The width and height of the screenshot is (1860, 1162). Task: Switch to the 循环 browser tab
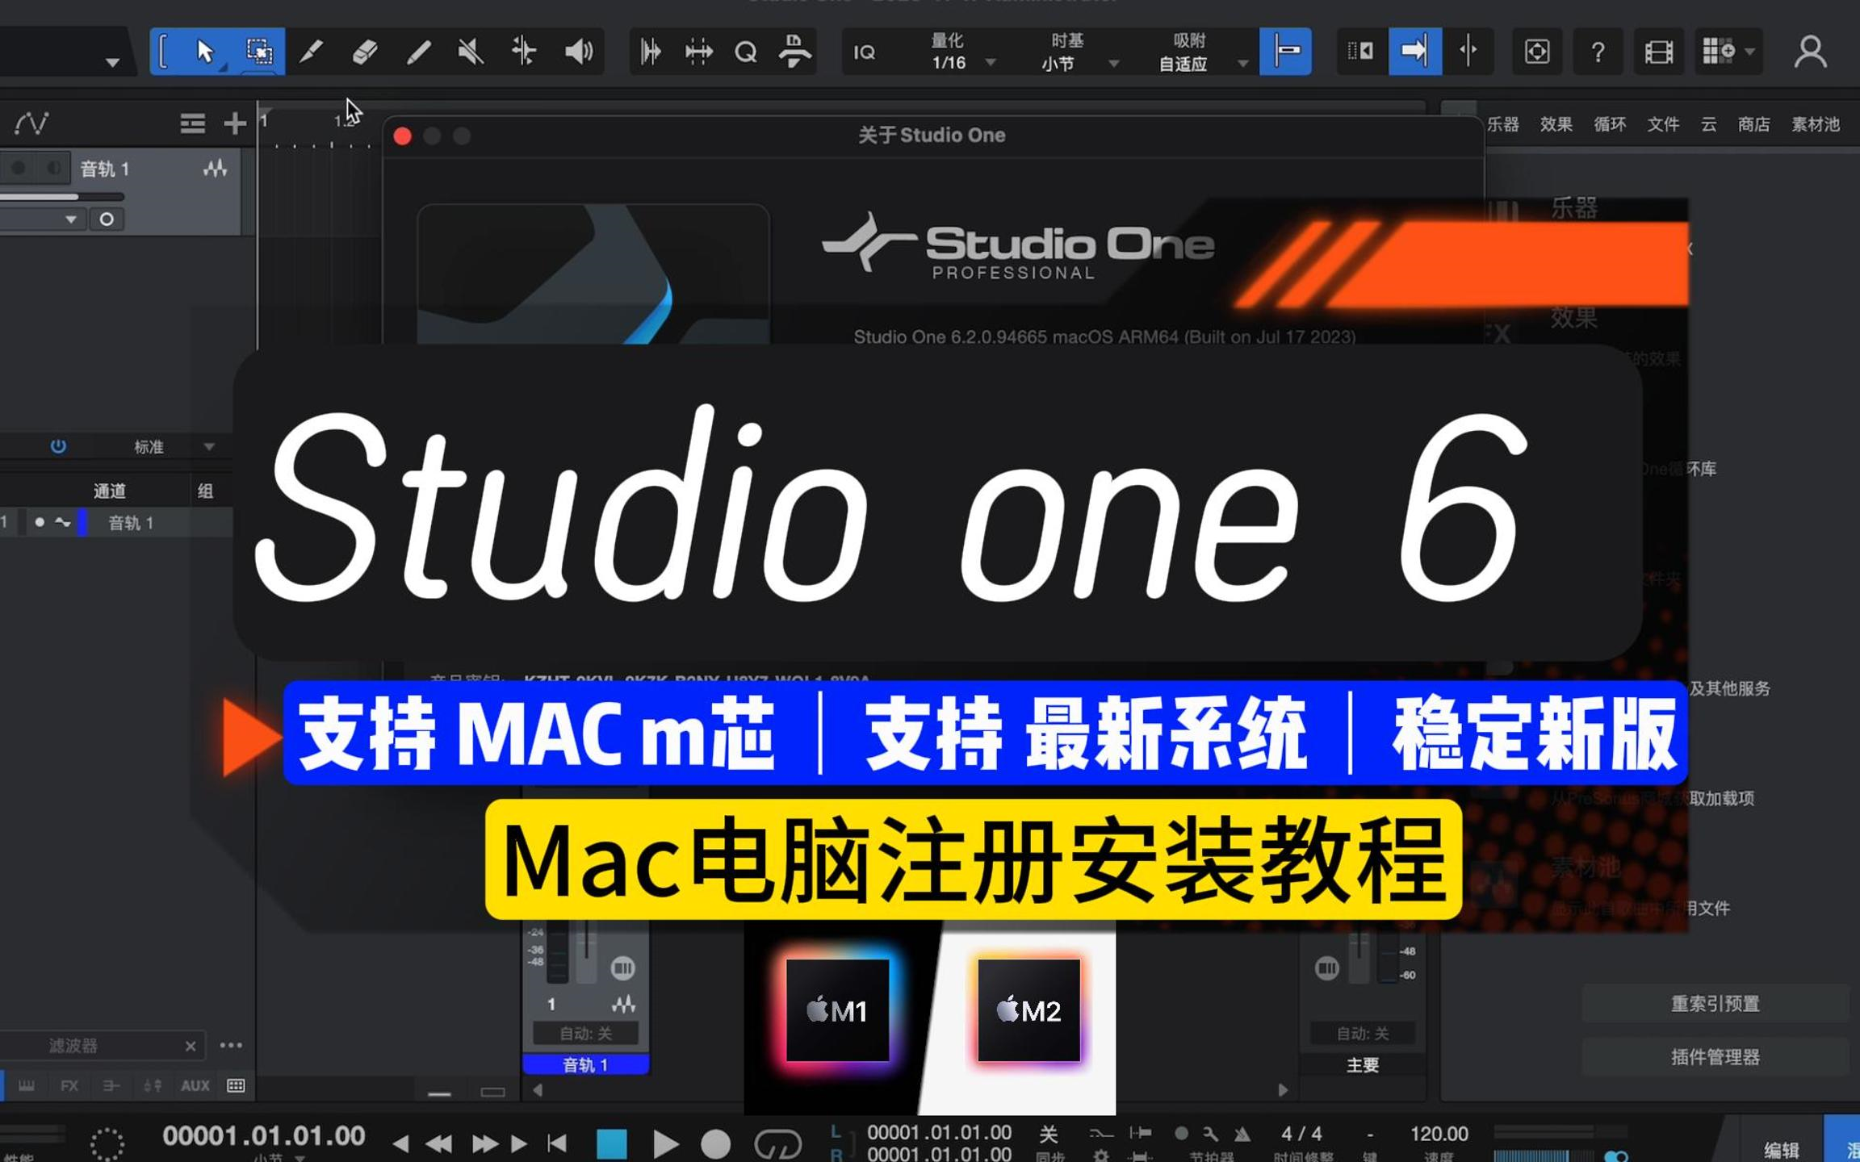point(1610,123)
